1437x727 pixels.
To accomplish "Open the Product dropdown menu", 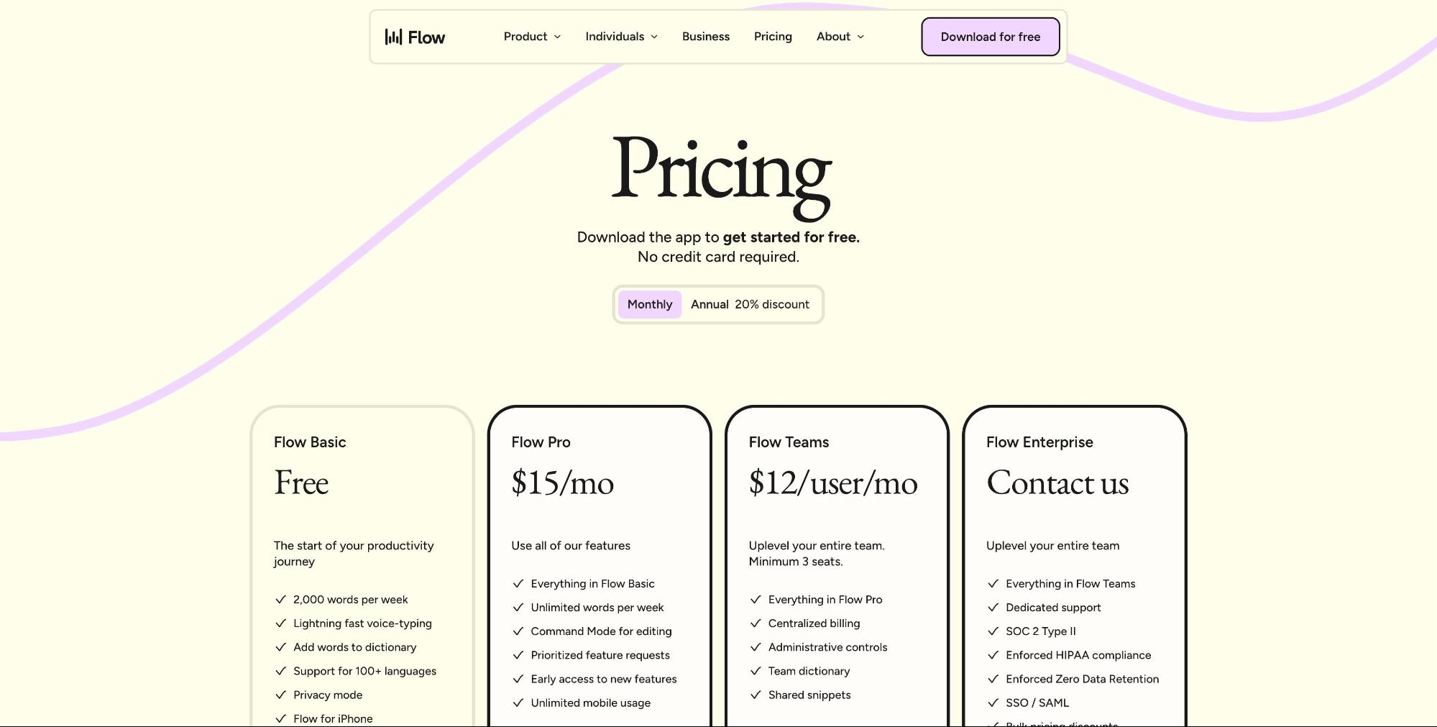I will [x=531, y=37].
